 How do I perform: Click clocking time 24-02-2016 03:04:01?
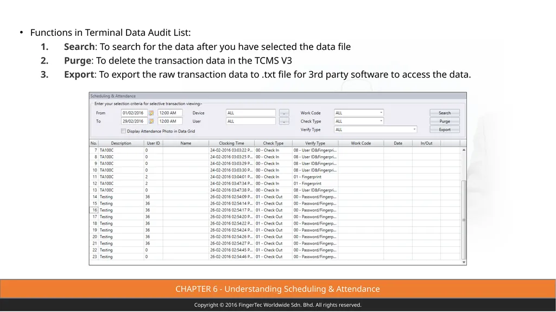click(231, 177)
